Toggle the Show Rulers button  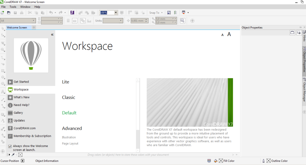click(130, 13)
